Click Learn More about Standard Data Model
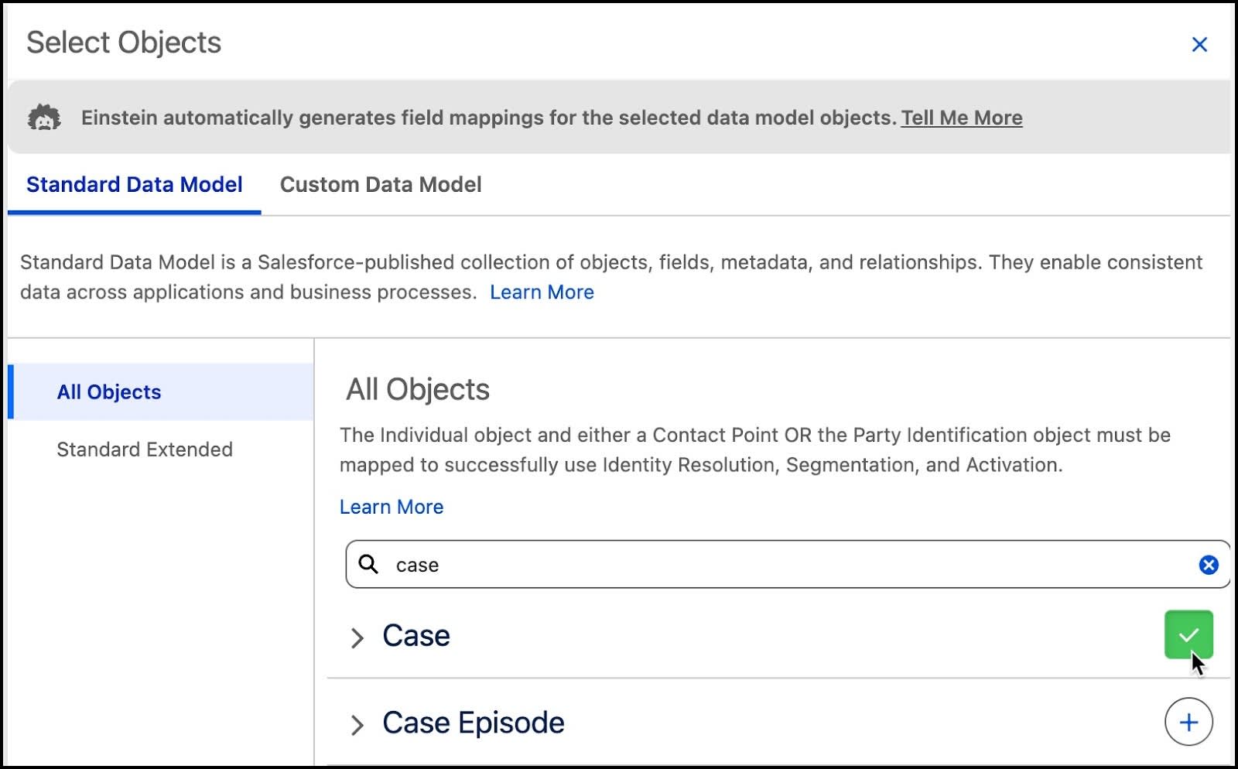The height and width of the screenshot is (769, 1238). pos(542,292)
